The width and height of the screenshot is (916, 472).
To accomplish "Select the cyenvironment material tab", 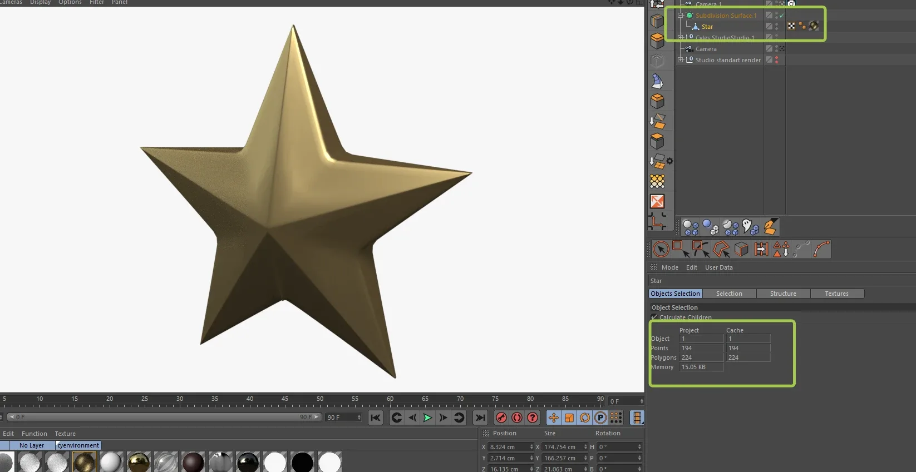I will [x=78, y=445].
